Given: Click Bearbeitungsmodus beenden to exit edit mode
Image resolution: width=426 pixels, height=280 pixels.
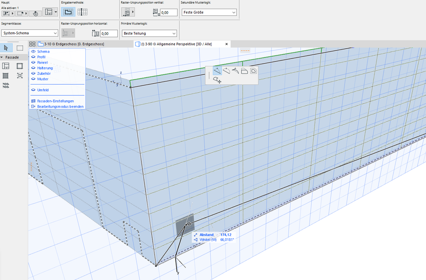Looking at the screenshot, I should click(60, 106).
